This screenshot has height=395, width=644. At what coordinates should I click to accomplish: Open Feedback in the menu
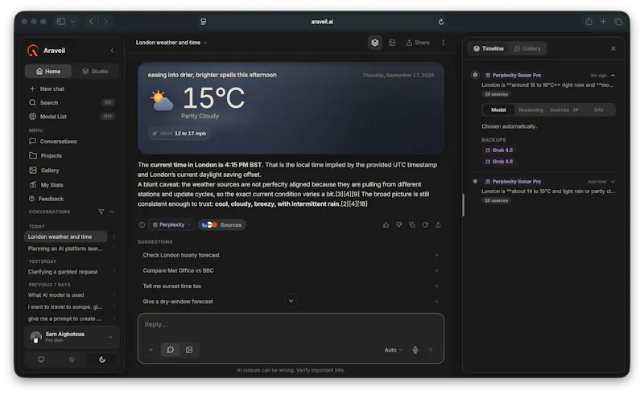(46, 199)
